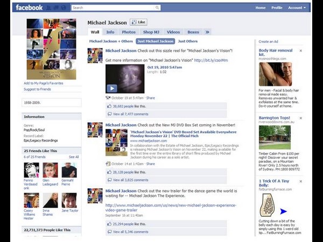Close the Body Hair removal kit ad
Image resolution: width=323 pixels, height=242 pixels.
[x=300, y=51]
